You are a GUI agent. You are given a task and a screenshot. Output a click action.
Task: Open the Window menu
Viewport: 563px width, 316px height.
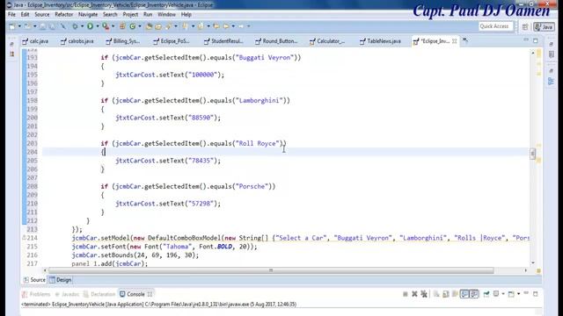pos(166,14)
